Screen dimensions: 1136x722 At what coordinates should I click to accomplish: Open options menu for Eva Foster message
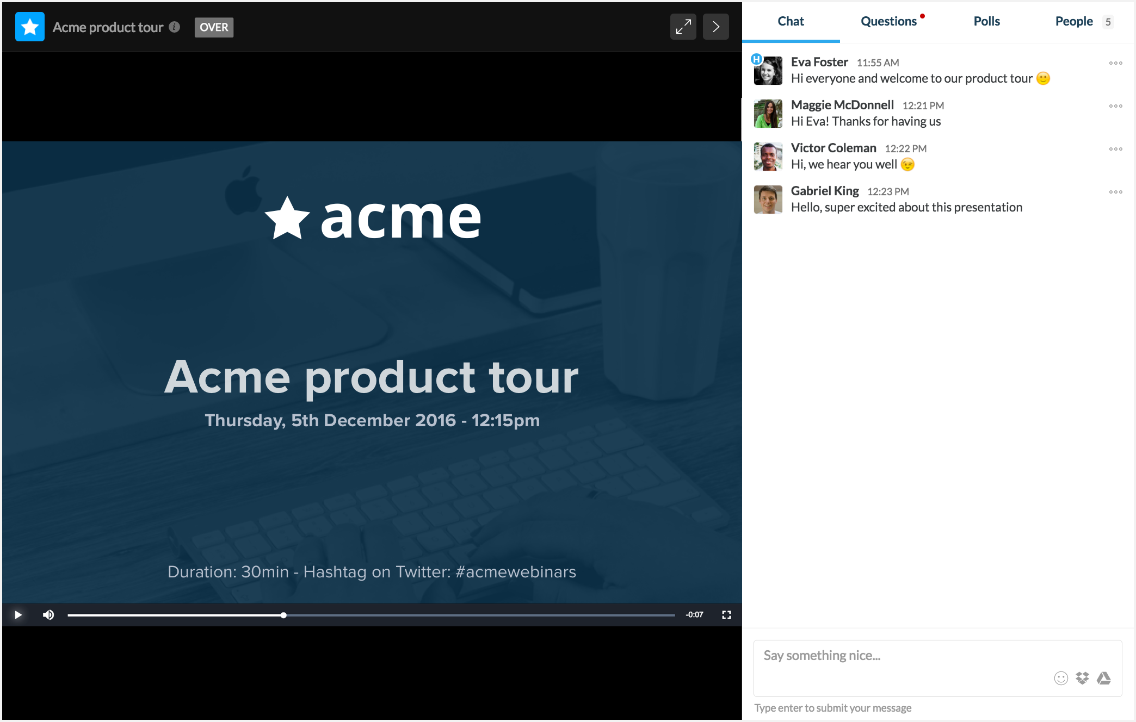[x=1116, y=63]
